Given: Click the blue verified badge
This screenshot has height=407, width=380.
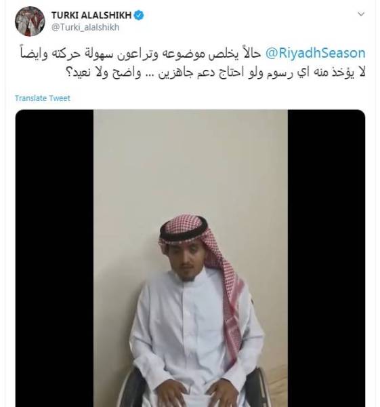Looking at the screenshot, I should click(x=139, y=16).
